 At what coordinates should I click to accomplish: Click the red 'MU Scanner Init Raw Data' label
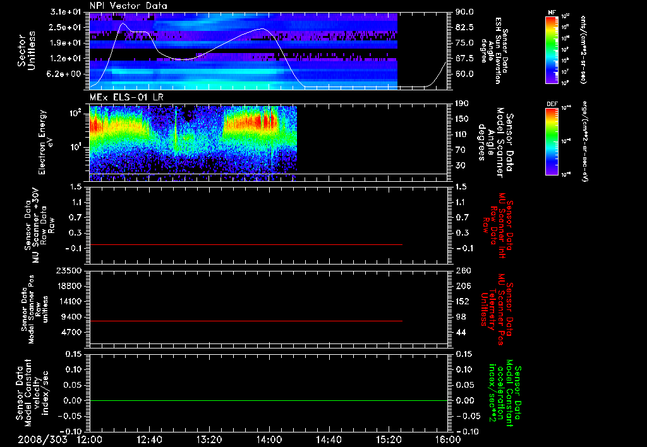click(x=497, y=225)
